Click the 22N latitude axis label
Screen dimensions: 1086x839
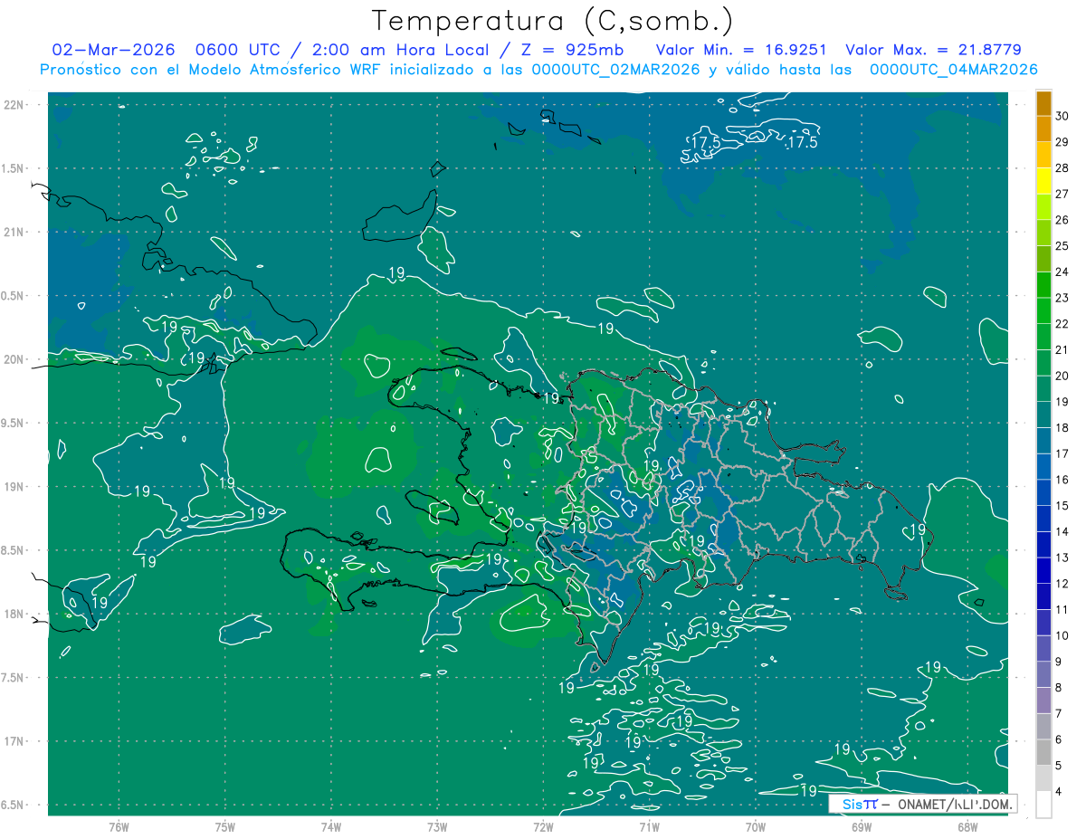coord(14,105)
